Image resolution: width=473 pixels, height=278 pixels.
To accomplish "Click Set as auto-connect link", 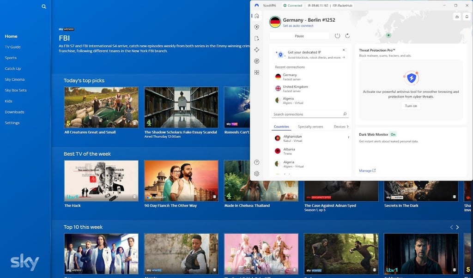I will (298, 25).
